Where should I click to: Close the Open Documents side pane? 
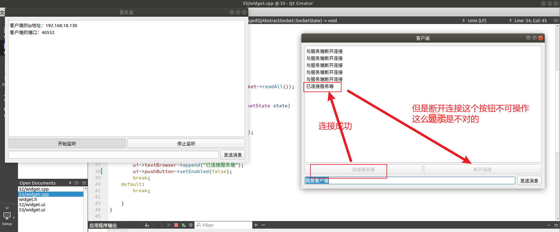point(84,183)
